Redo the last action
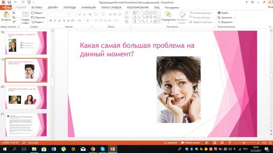 tap(23, 2)
